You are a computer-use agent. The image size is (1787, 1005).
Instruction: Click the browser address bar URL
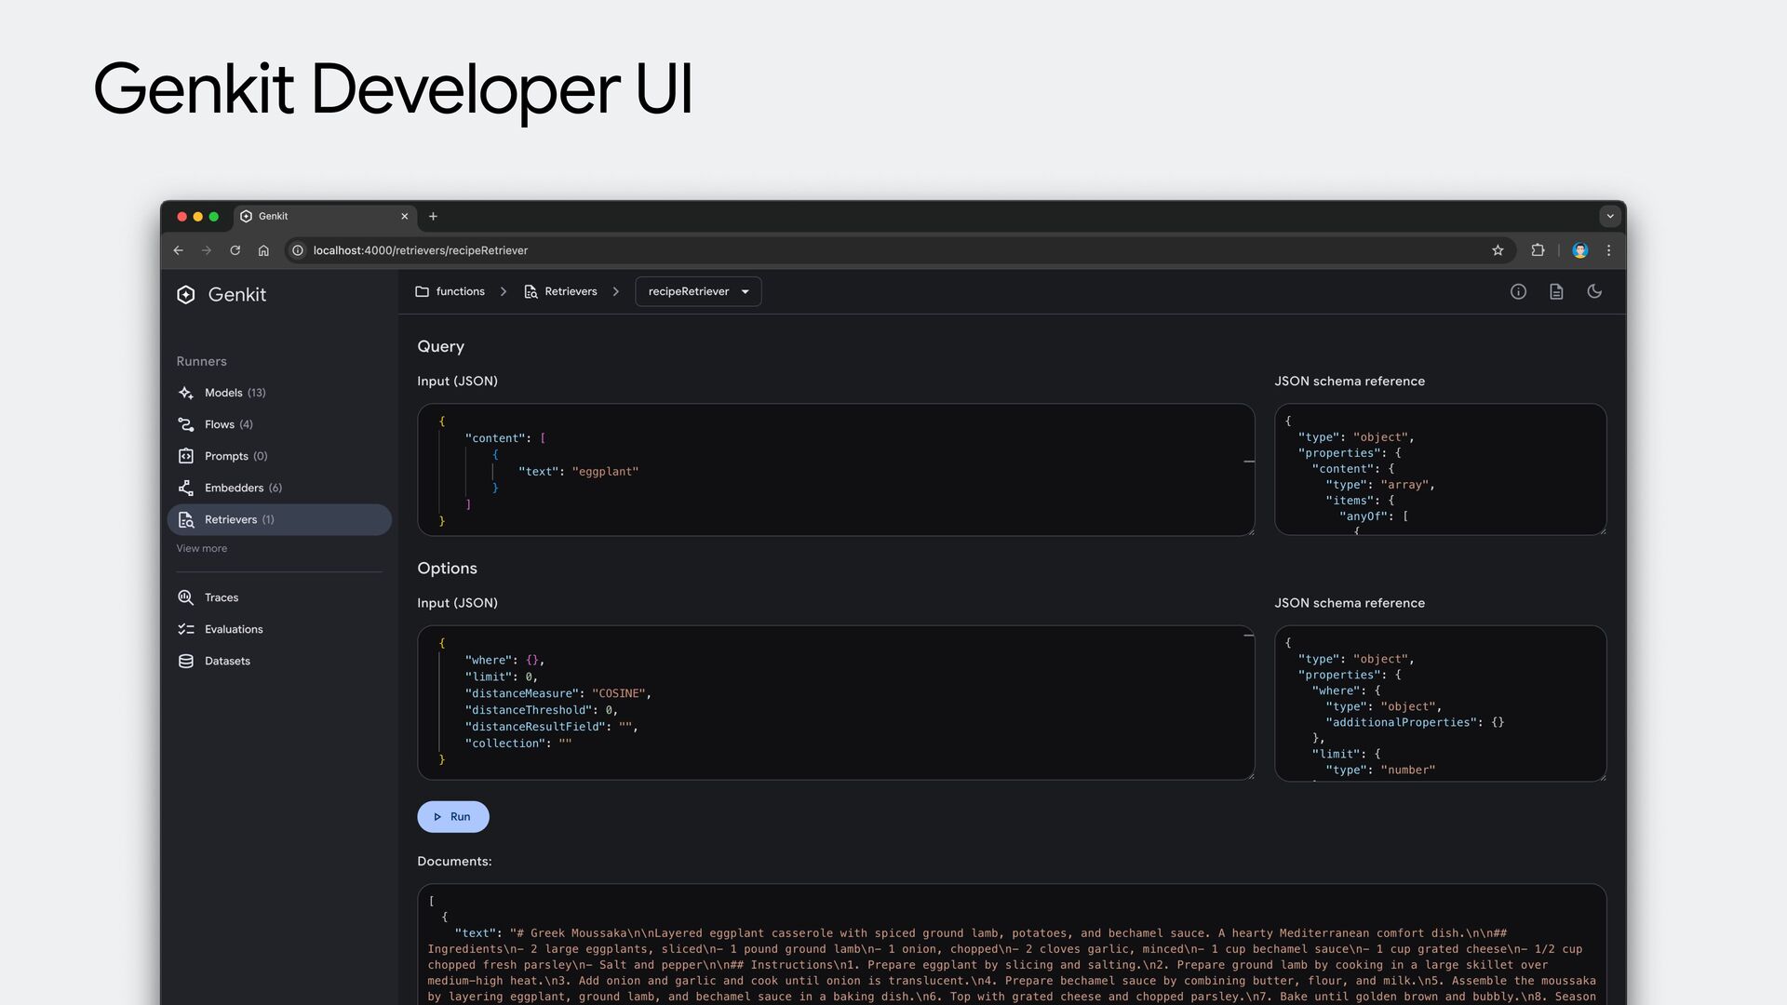[x=421, y=250]
